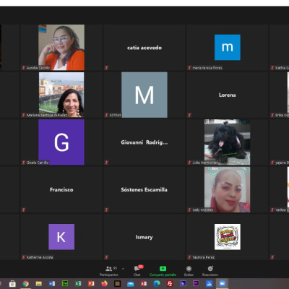The height and width of the screenshot is (289, 289).
Task: Select the black dog picture tile
Action: click(227, 142)
